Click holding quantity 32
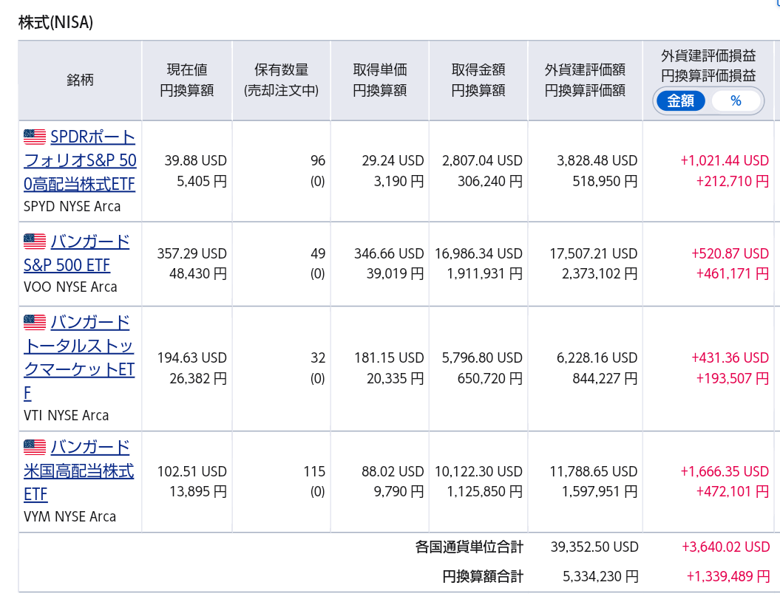Image resolution: width=780 pixels, height=602 pixels. click(x=318, y=358)
